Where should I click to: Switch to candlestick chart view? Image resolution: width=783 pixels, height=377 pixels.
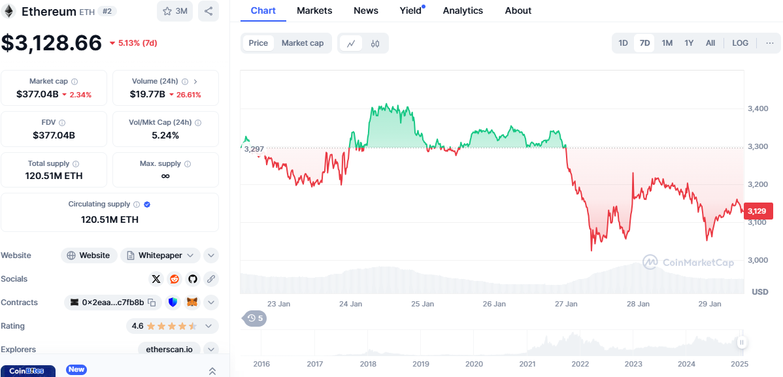375,43
